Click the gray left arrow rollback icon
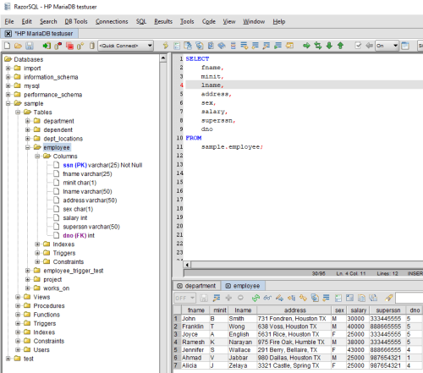Image resolution: width=423 pixels, height=373 pixels. (x=369, y=46)
